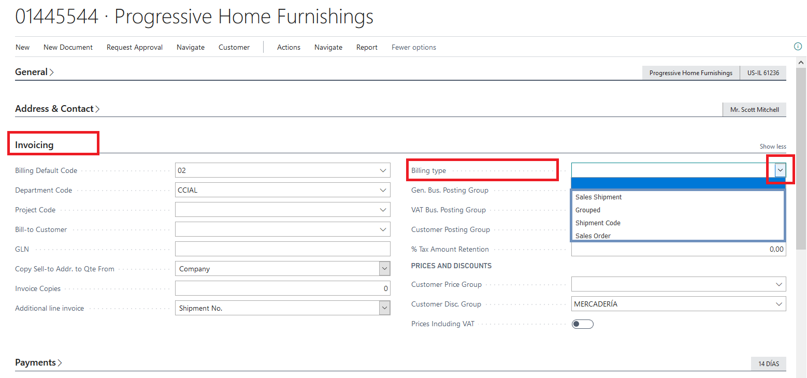Click the Customer Posting Group label

click(x=451, y=229)
